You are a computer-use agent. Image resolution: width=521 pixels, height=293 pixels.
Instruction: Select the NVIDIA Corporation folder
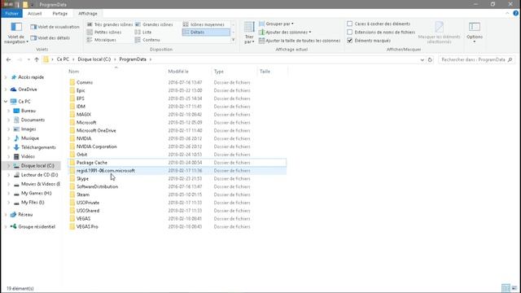tap(97, 146)
